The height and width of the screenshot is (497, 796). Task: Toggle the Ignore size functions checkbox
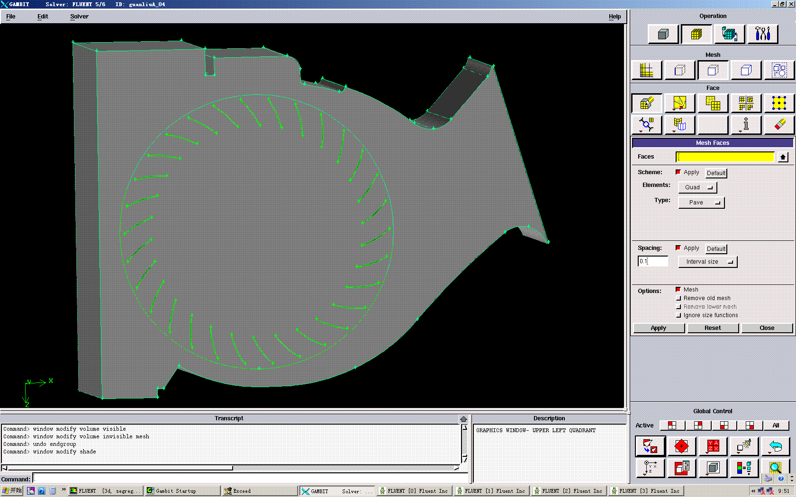point(678,315)
